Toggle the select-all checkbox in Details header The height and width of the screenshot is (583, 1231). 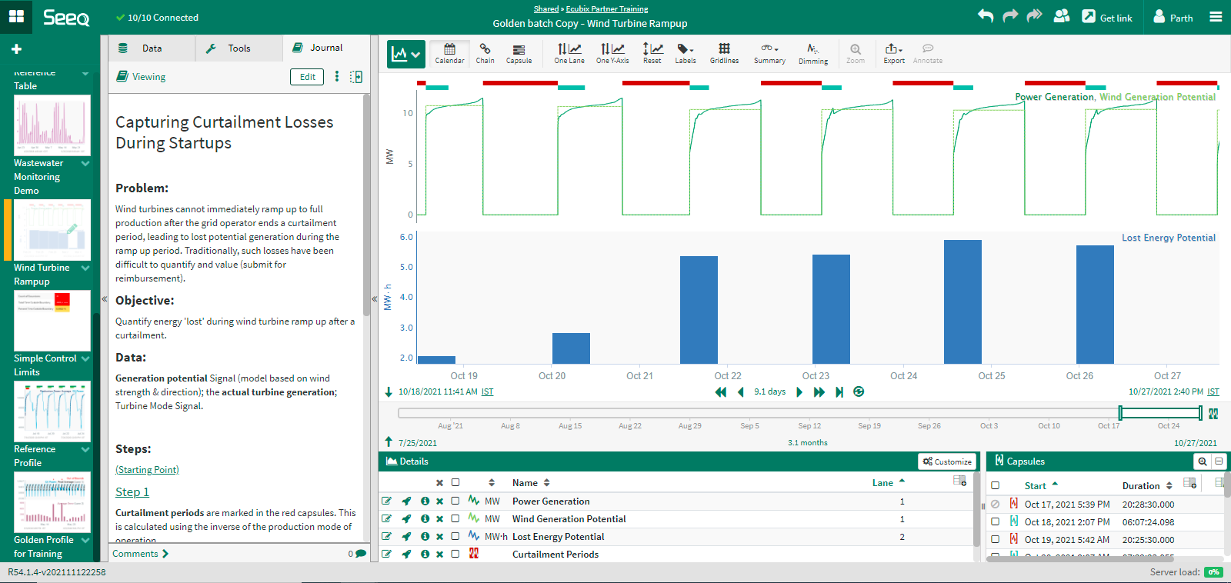(455, 482)
